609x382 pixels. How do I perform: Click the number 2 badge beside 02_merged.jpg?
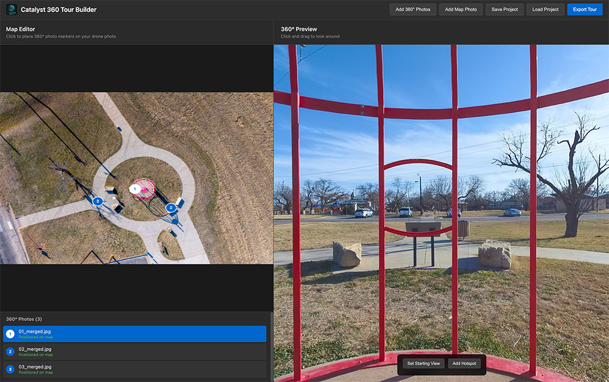click(x=10, y=352)
